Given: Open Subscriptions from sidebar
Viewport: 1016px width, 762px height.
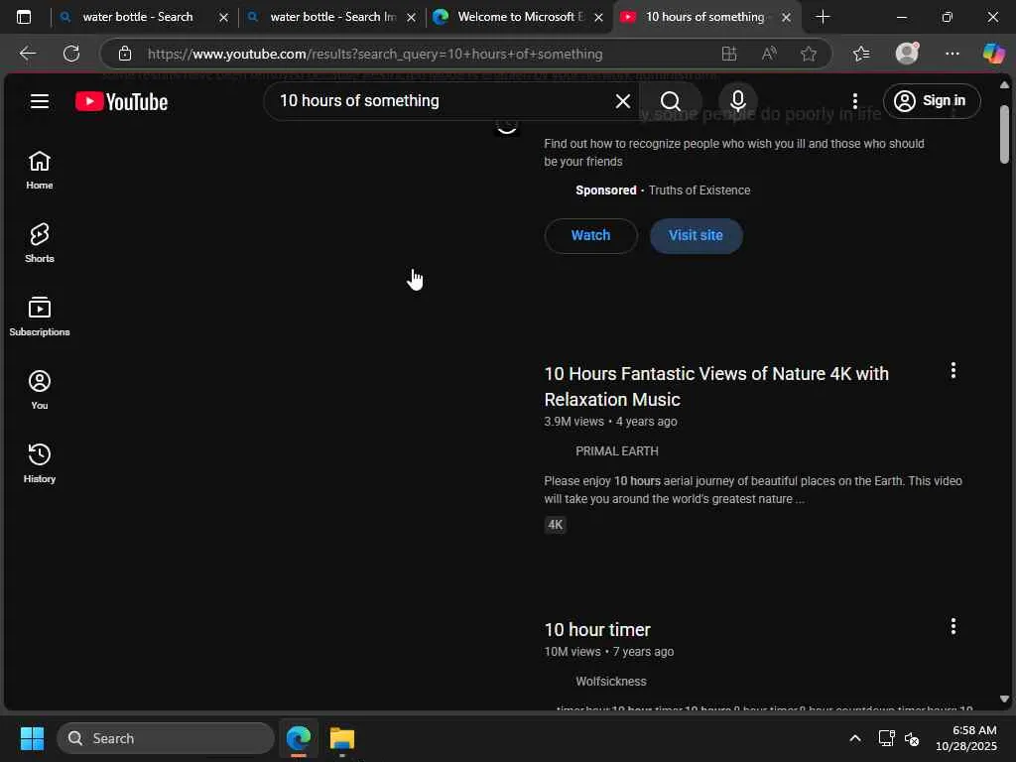Looking at the screenshot, I should coord(40,317).
